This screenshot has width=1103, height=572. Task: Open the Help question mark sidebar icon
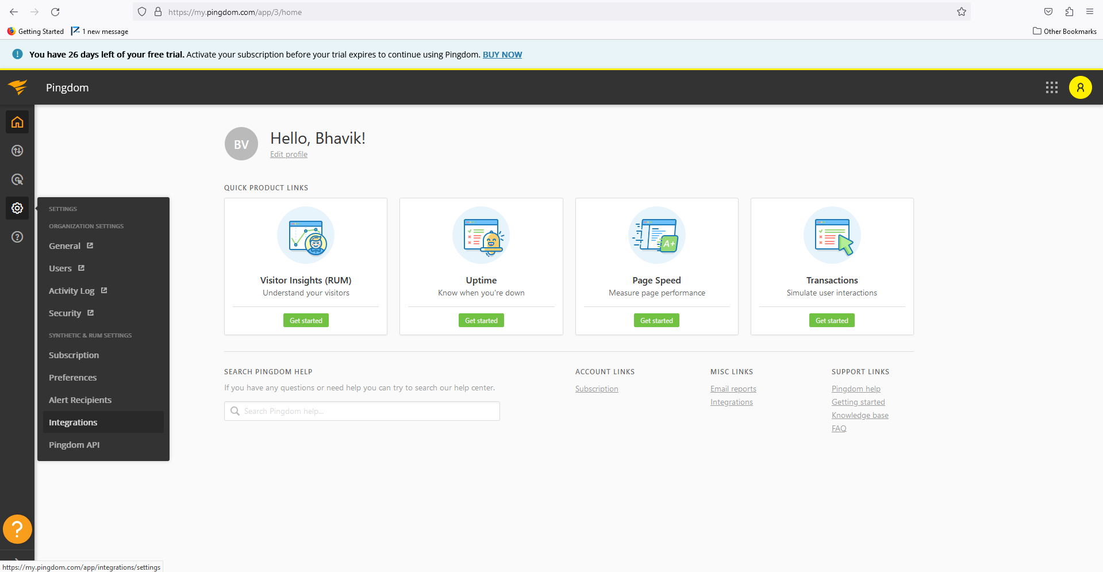[17, 237]
